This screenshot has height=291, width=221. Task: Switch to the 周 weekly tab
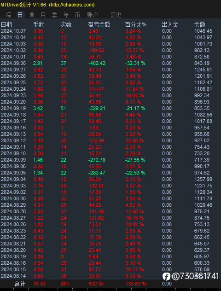[x=32, y=15]
